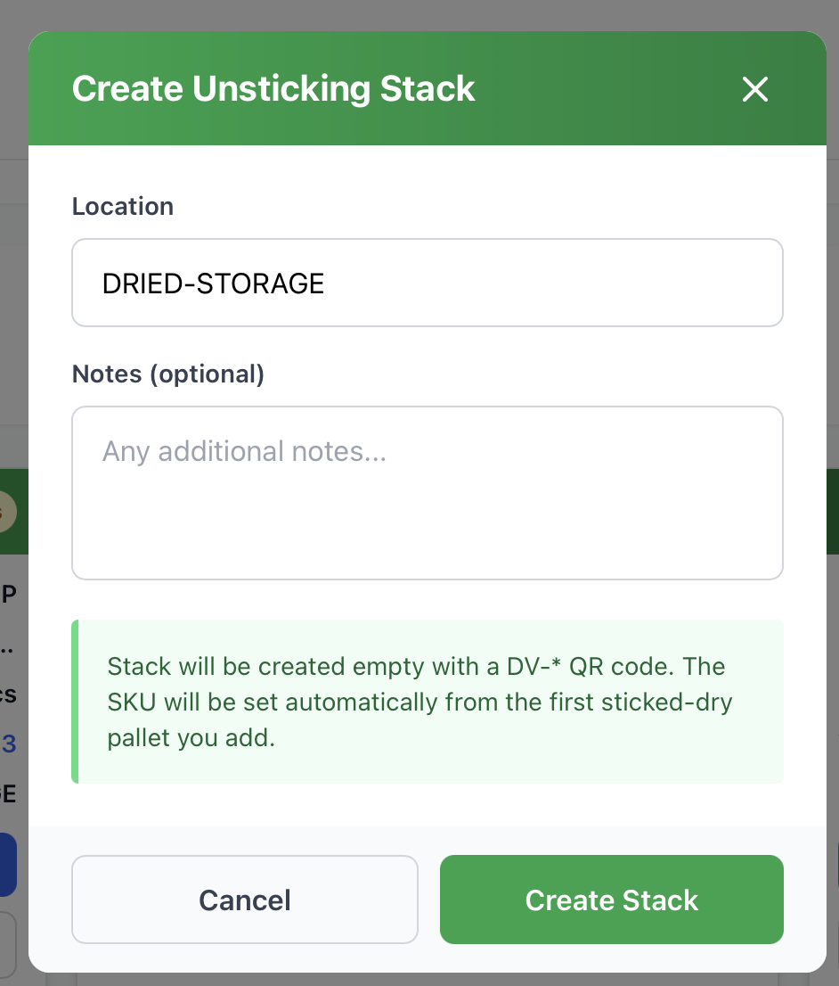Click the "Any additional notes..." placeholder

244,451
